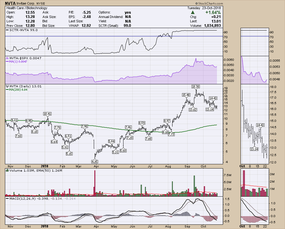Click the 5.15 low price label

[69, 154]
